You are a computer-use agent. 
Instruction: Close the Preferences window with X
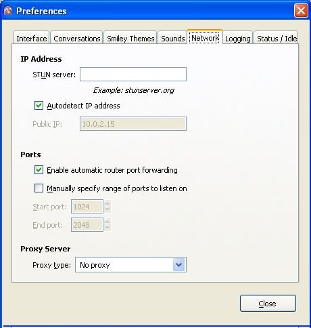point(301,10)
